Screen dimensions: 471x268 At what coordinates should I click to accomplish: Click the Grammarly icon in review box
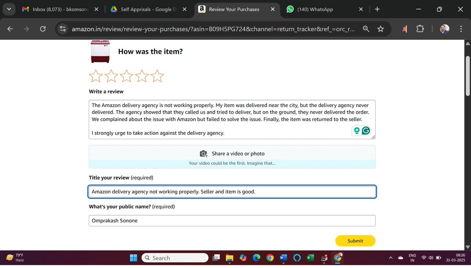point(366,131)
